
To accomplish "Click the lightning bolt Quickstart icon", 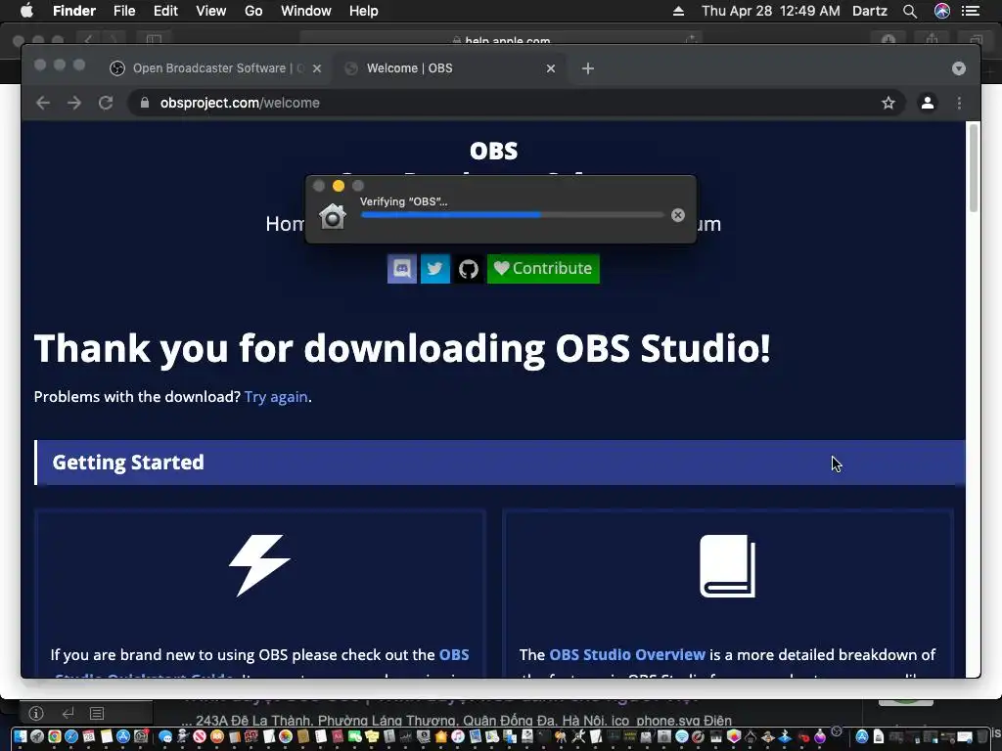I will coord(259,565).
